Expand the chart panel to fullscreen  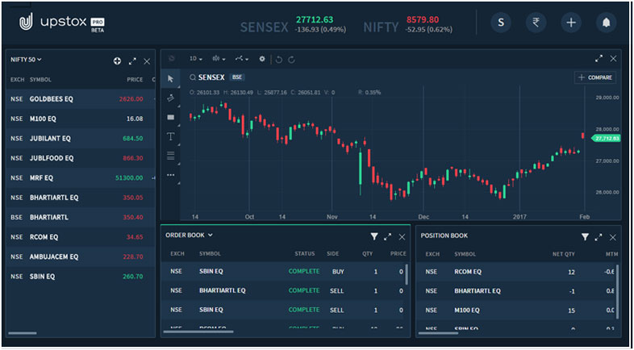point(599,59)
